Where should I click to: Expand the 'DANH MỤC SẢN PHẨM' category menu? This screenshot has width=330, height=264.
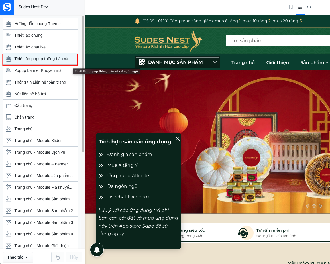(x=177, y=62)
